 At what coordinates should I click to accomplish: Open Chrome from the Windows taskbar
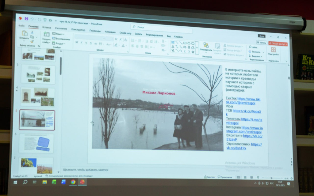tap(73, 182)
